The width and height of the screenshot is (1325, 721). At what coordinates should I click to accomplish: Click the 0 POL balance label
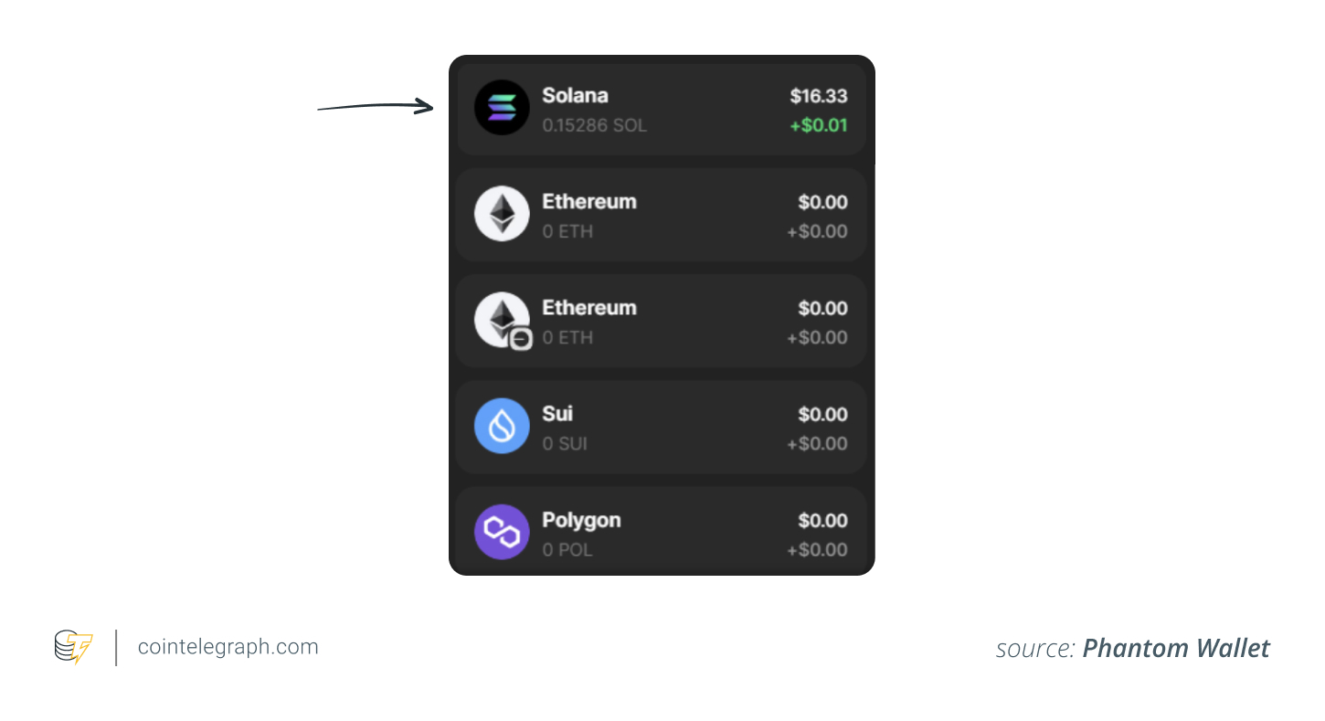pyautogui.click(x=568, y=549)
